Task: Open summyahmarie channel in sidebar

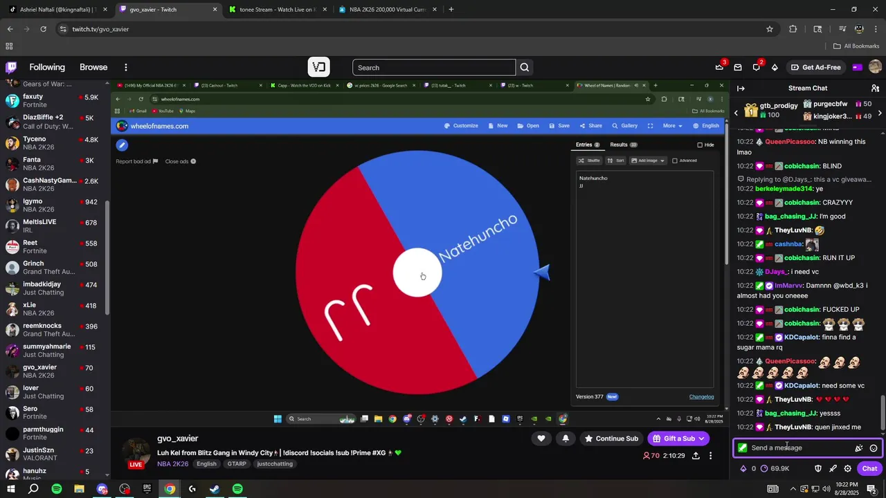Action: 54,351
